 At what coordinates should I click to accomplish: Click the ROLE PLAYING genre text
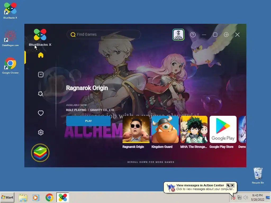pyautogui.click(x=76, y=110)
